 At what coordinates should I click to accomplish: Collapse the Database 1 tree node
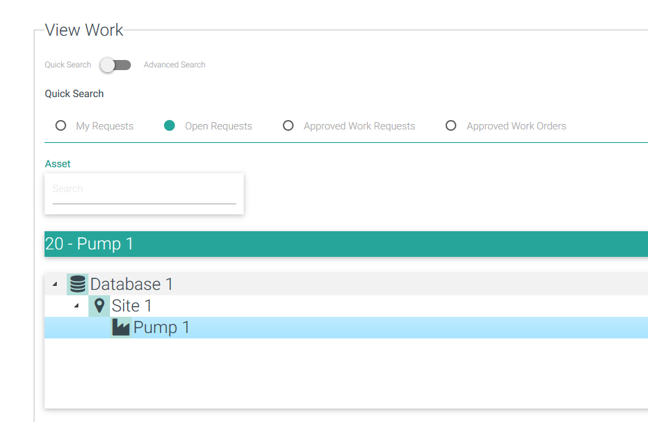click(55, 284)
